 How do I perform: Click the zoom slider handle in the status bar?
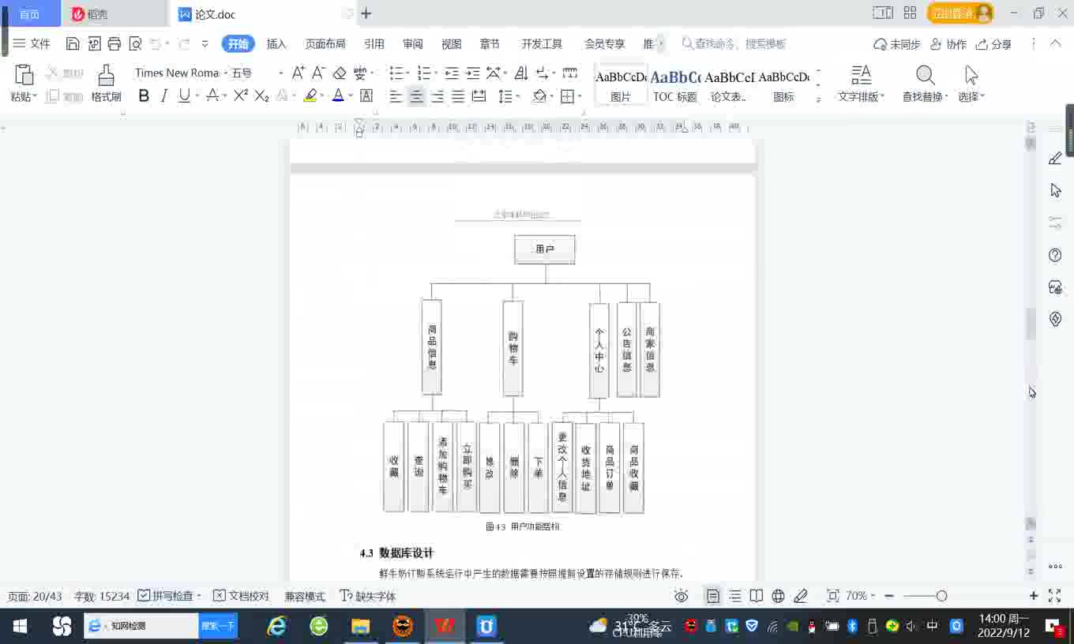[941, 596]
